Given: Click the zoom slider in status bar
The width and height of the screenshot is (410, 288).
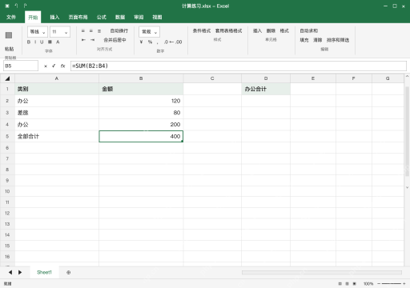Looking at the screenshot, I should 392,284.
